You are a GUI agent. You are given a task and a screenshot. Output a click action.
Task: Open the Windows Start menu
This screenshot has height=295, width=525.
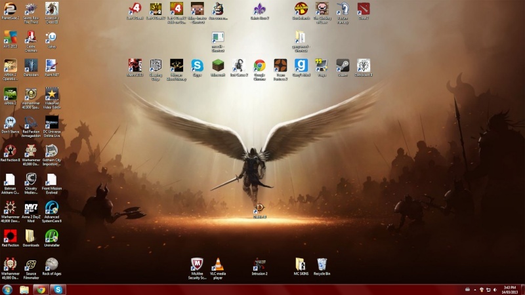pos(7,289)
